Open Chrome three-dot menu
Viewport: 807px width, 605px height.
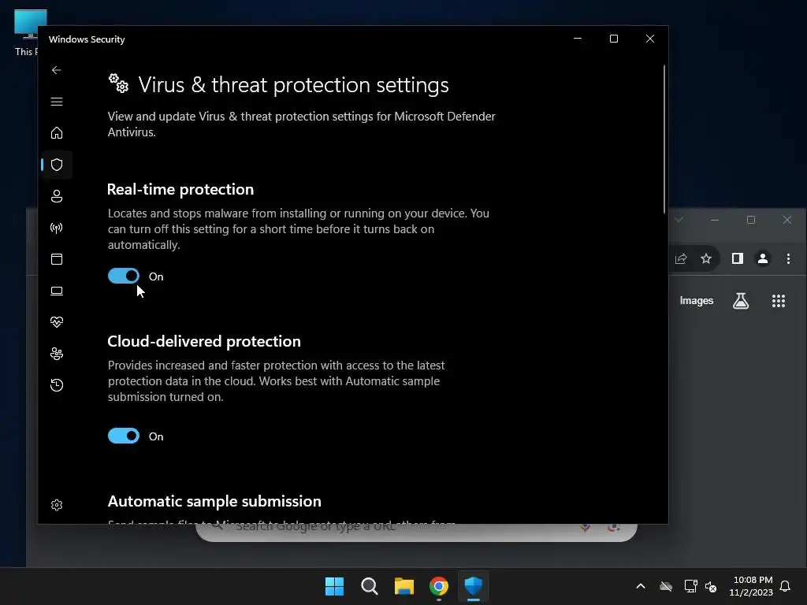(788, 258)
